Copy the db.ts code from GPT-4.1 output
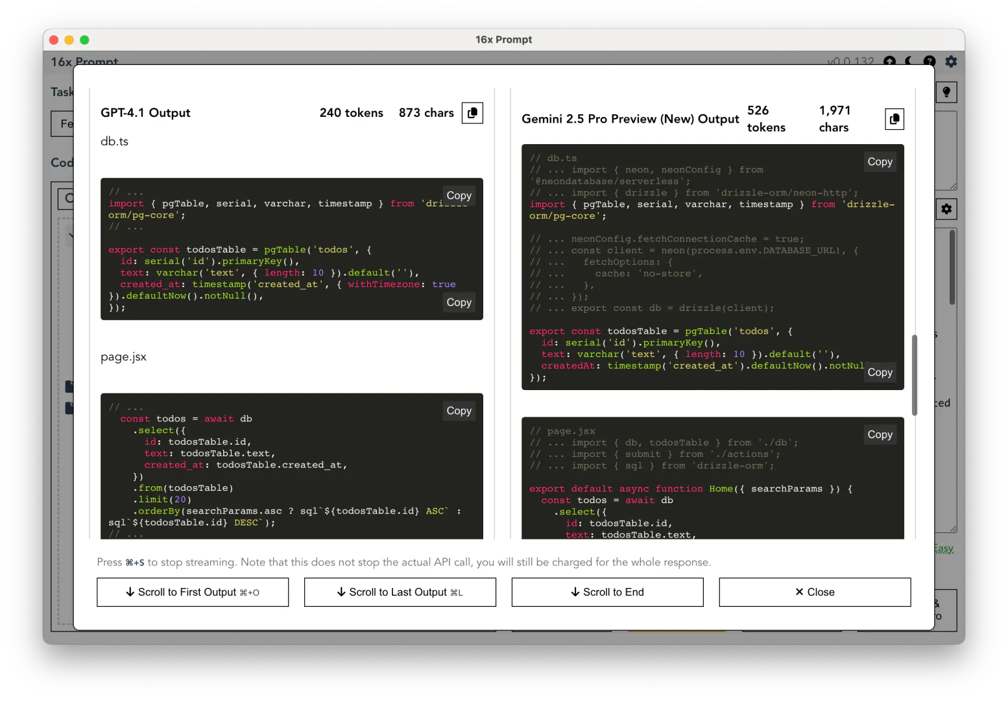This screenshot has height=701, width=1008. 459,195
